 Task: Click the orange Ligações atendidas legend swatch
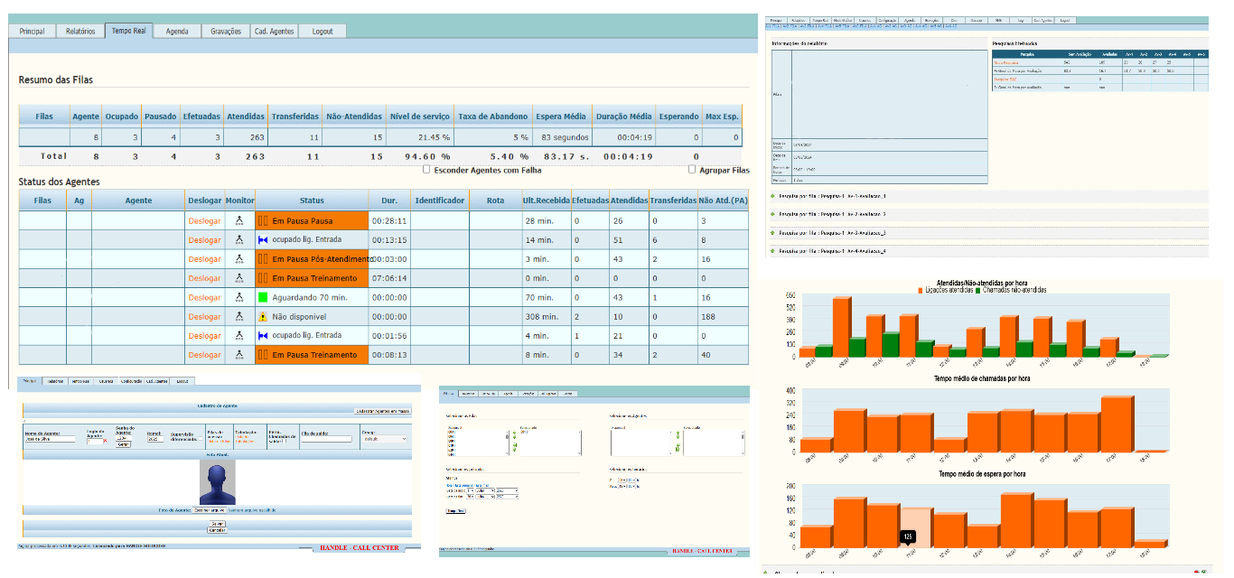(921, 290)
